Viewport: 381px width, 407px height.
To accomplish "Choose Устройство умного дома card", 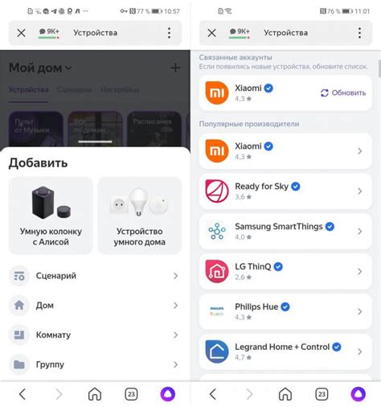I will (140, 216).
